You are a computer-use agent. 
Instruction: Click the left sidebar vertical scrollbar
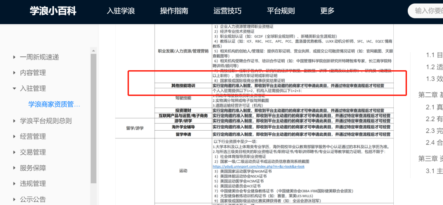(x=94, y=123)
